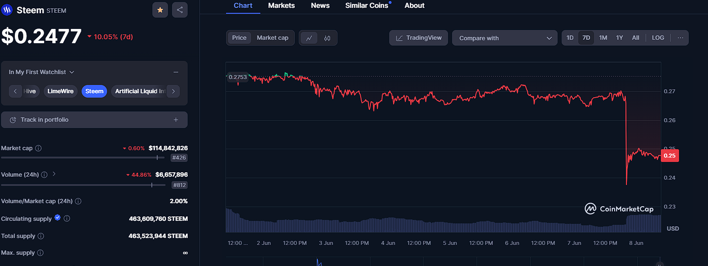The width and height of the screenshot is (708, 266).
Task: Toggle chart to Market cap view
Action: point(273,38)
